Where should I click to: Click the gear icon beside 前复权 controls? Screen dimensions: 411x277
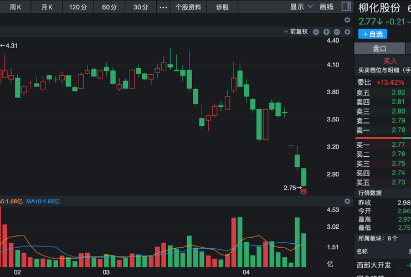347,32
